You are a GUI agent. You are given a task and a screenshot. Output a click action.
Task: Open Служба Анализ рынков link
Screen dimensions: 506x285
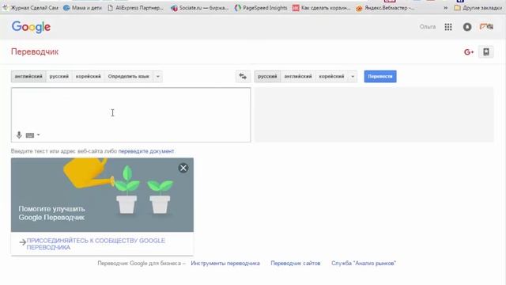(x=364, y=264)
